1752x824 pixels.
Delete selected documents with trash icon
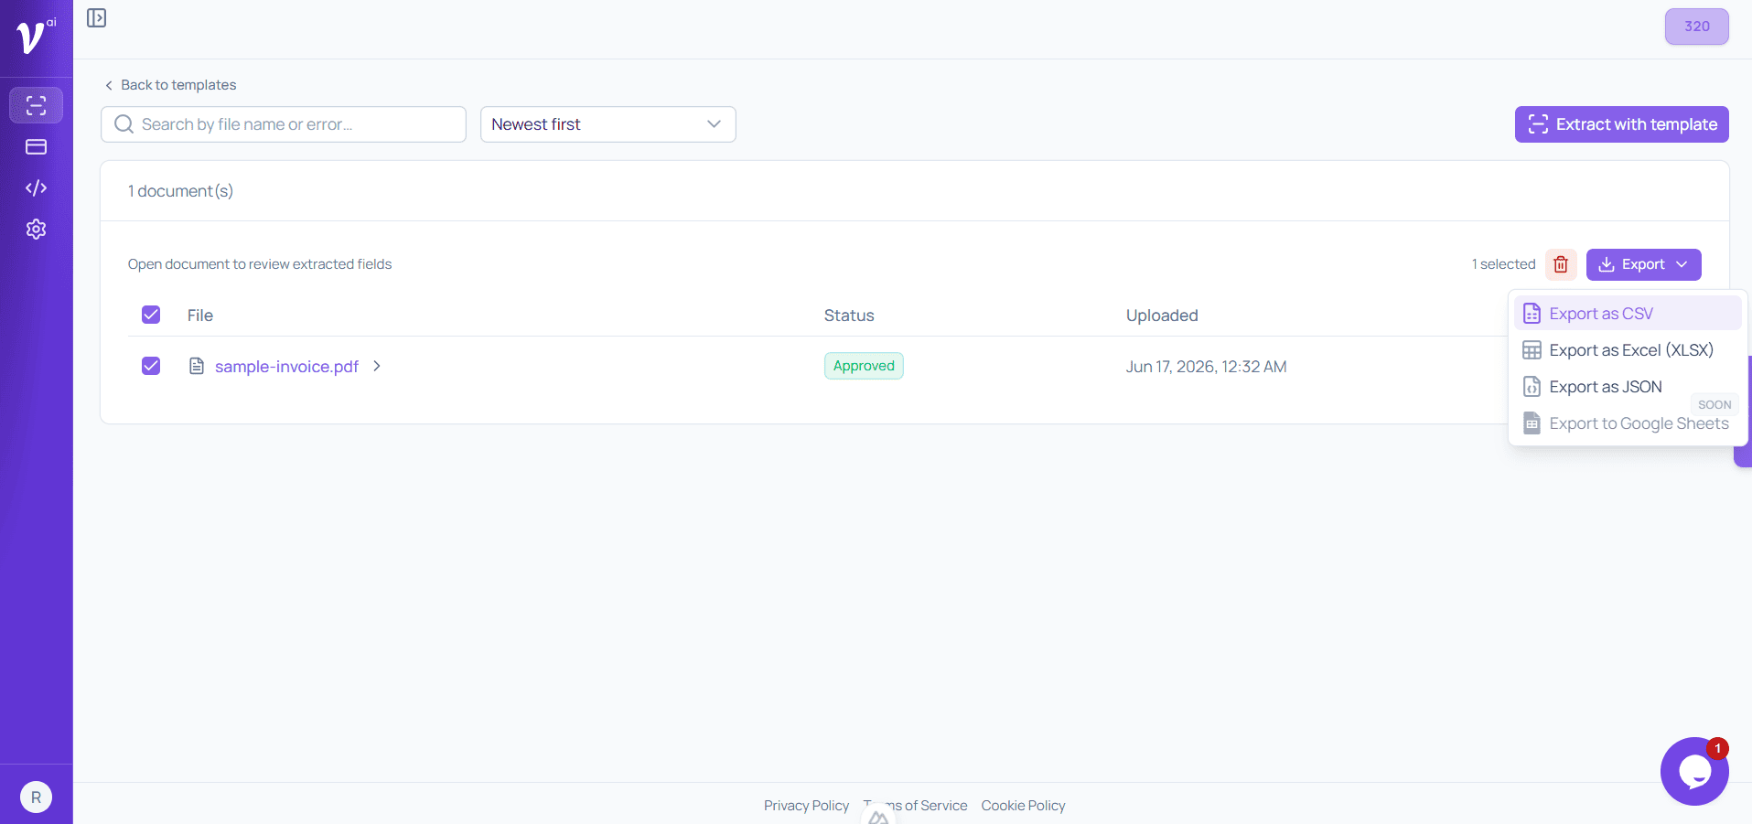point(1561,264)
